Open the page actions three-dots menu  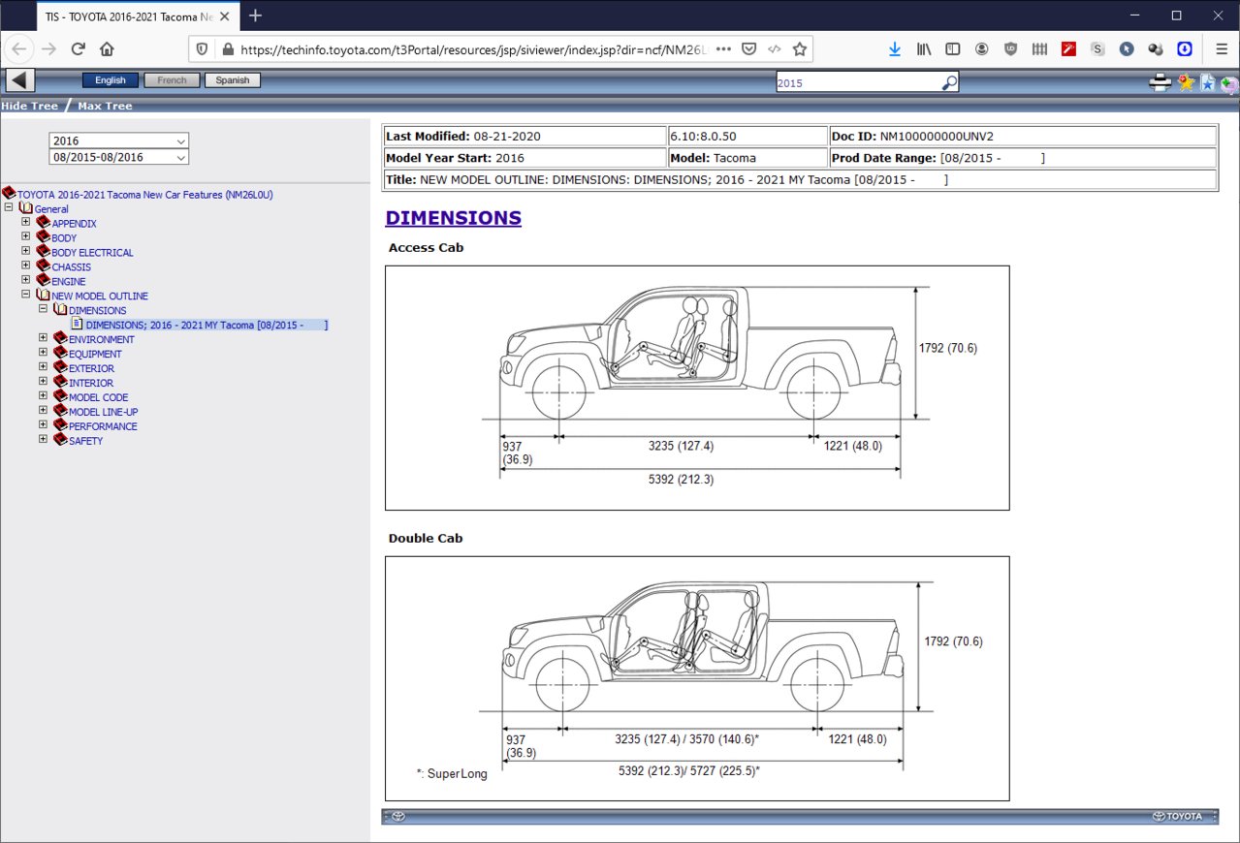(x=724, y=48)
